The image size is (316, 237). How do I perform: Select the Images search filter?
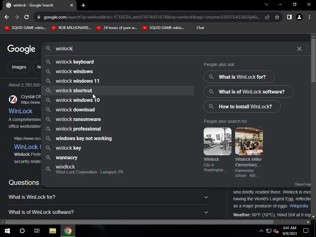click(x=19, y=67)
